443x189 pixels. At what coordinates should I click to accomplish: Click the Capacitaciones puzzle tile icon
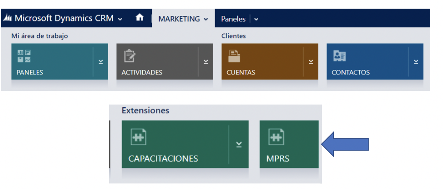coord(138,137)
